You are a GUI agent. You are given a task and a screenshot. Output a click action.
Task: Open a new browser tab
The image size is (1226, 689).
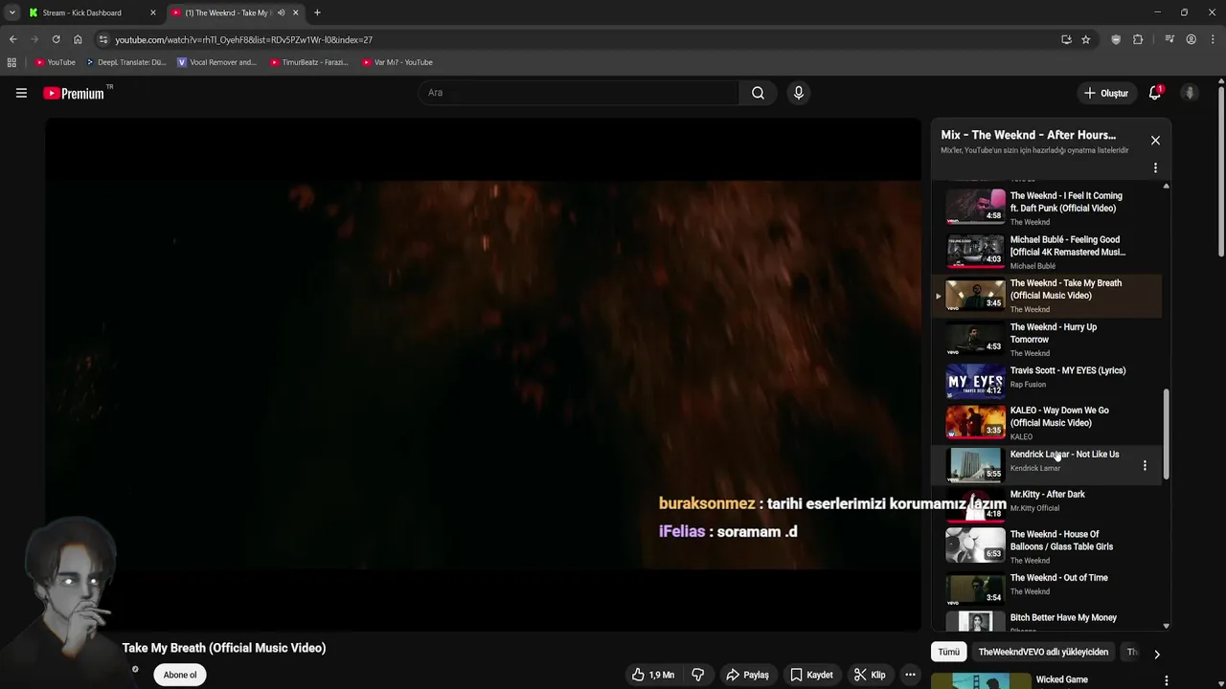click(317, 12)
